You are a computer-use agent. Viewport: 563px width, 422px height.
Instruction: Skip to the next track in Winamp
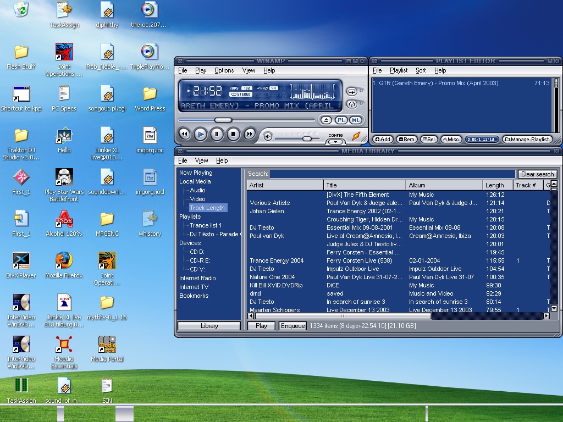coord(249,134)
